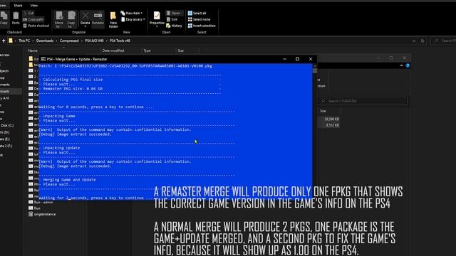Open the Move to dropdown
This screenshot has width=456, height=256.
[x=59, y=19]
